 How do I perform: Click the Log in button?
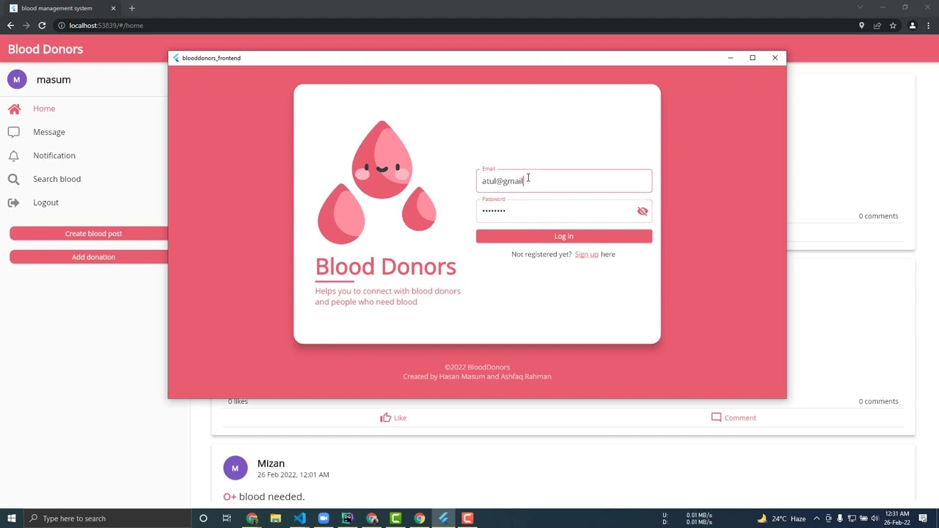pyautogui.click(x=563, y=236)
